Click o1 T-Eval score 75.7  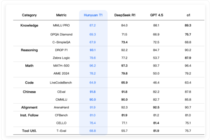[x=188, y=131]
